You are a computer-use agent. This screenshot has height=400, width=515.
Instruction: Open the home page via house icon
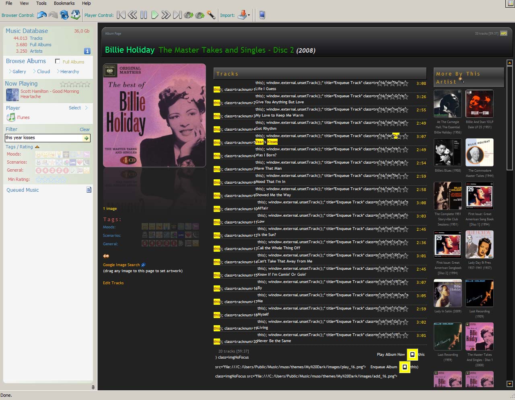pyautogui.click(x=76, y=15)
